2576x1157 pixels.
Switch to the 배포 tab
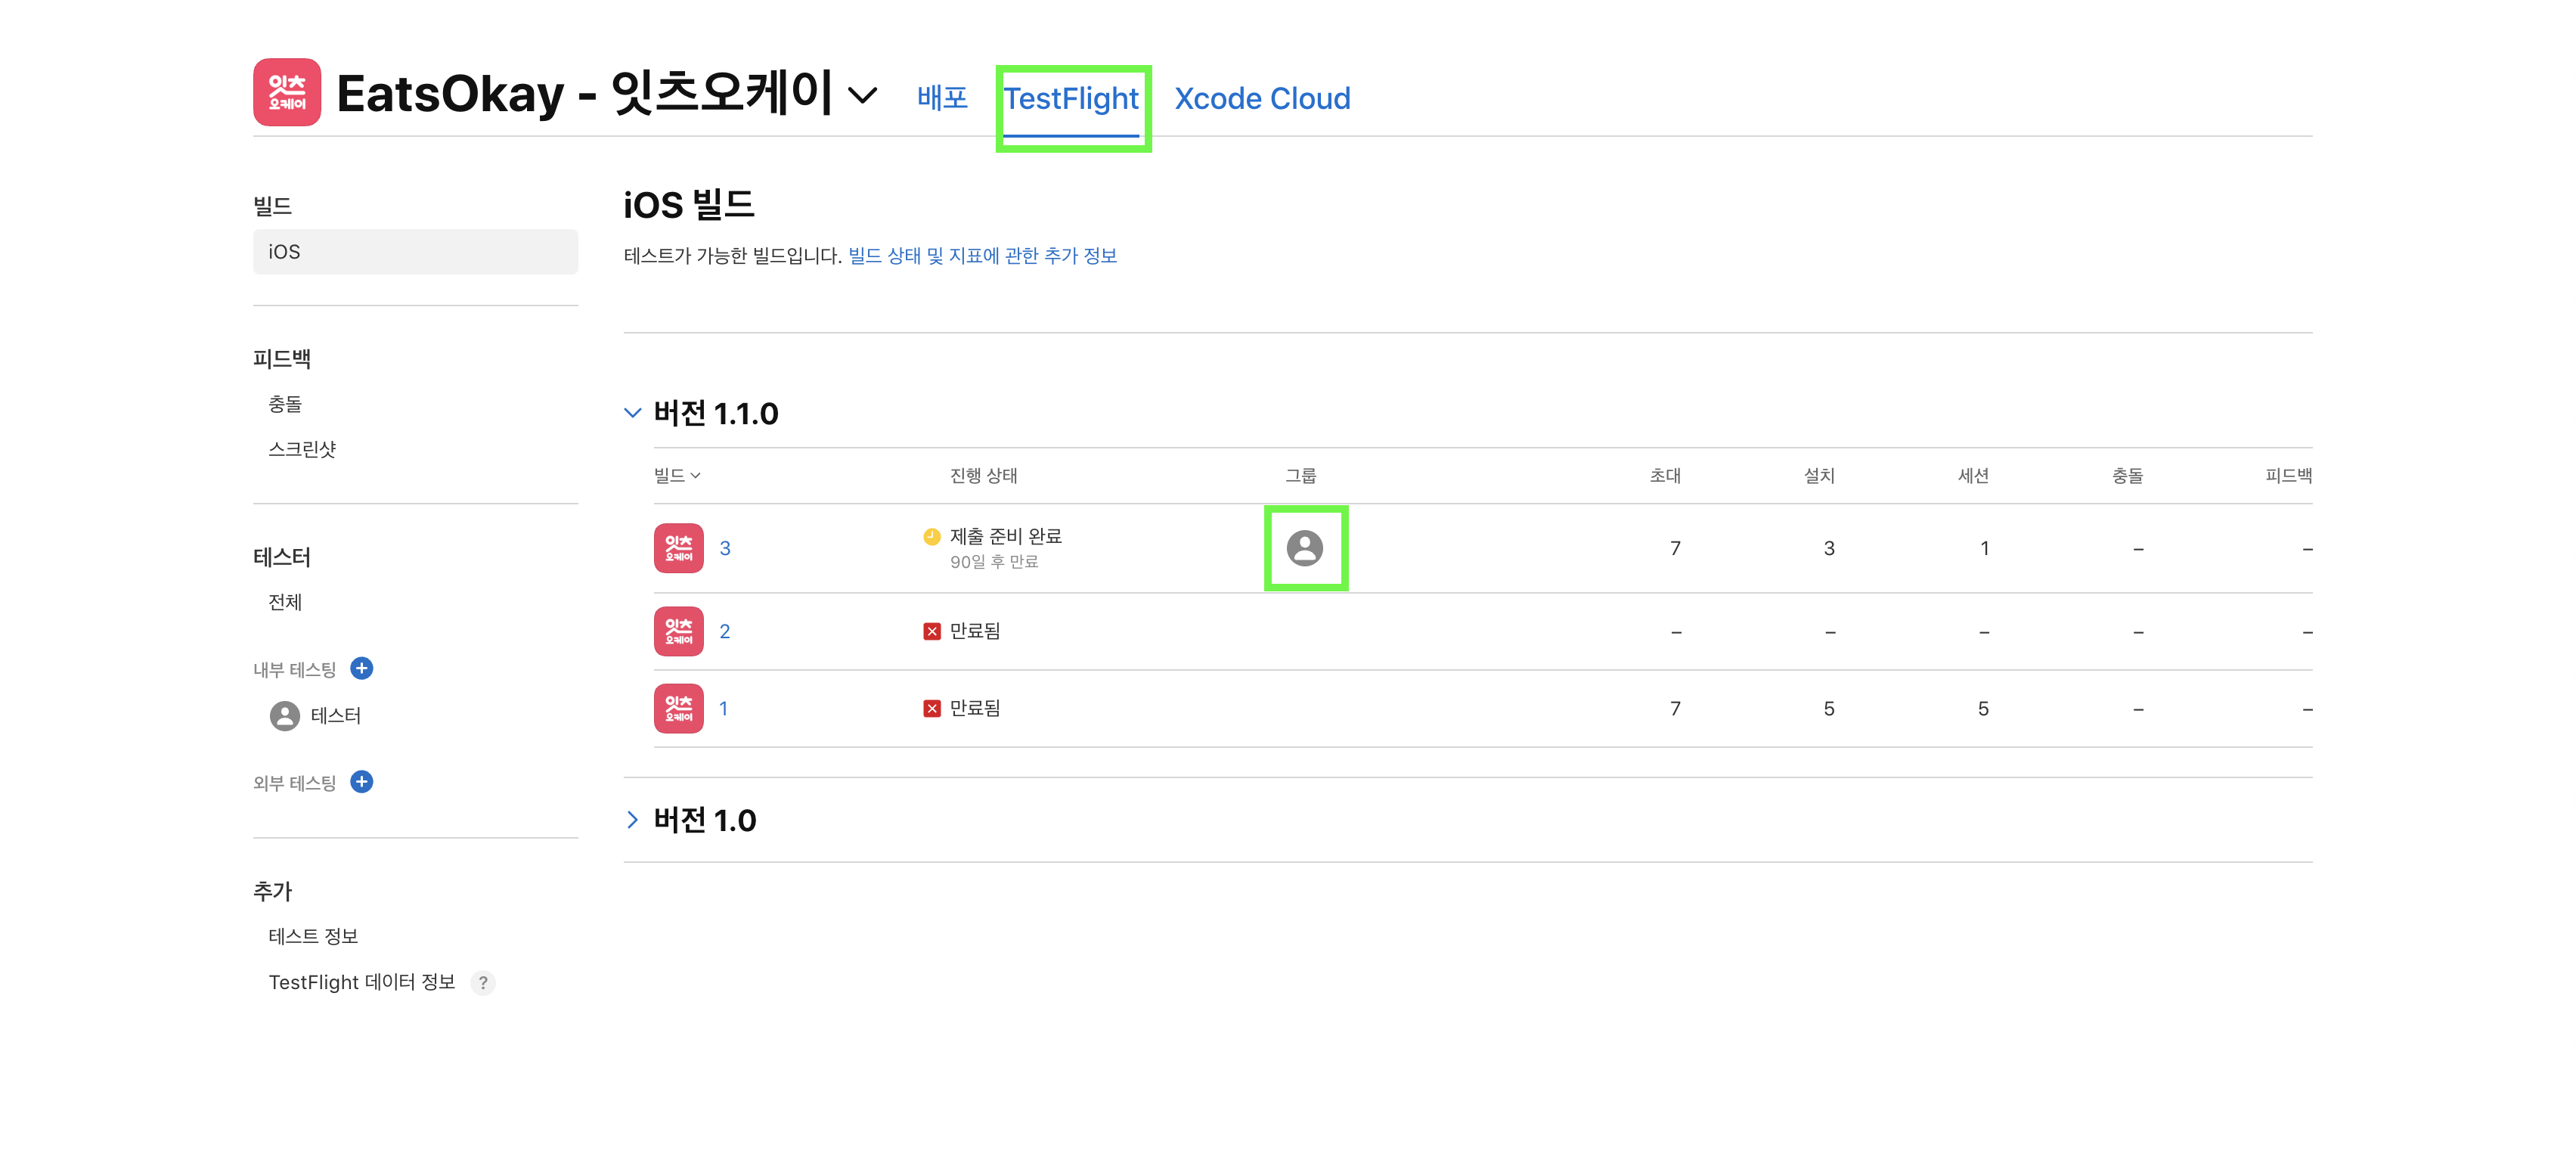point(942,98)
